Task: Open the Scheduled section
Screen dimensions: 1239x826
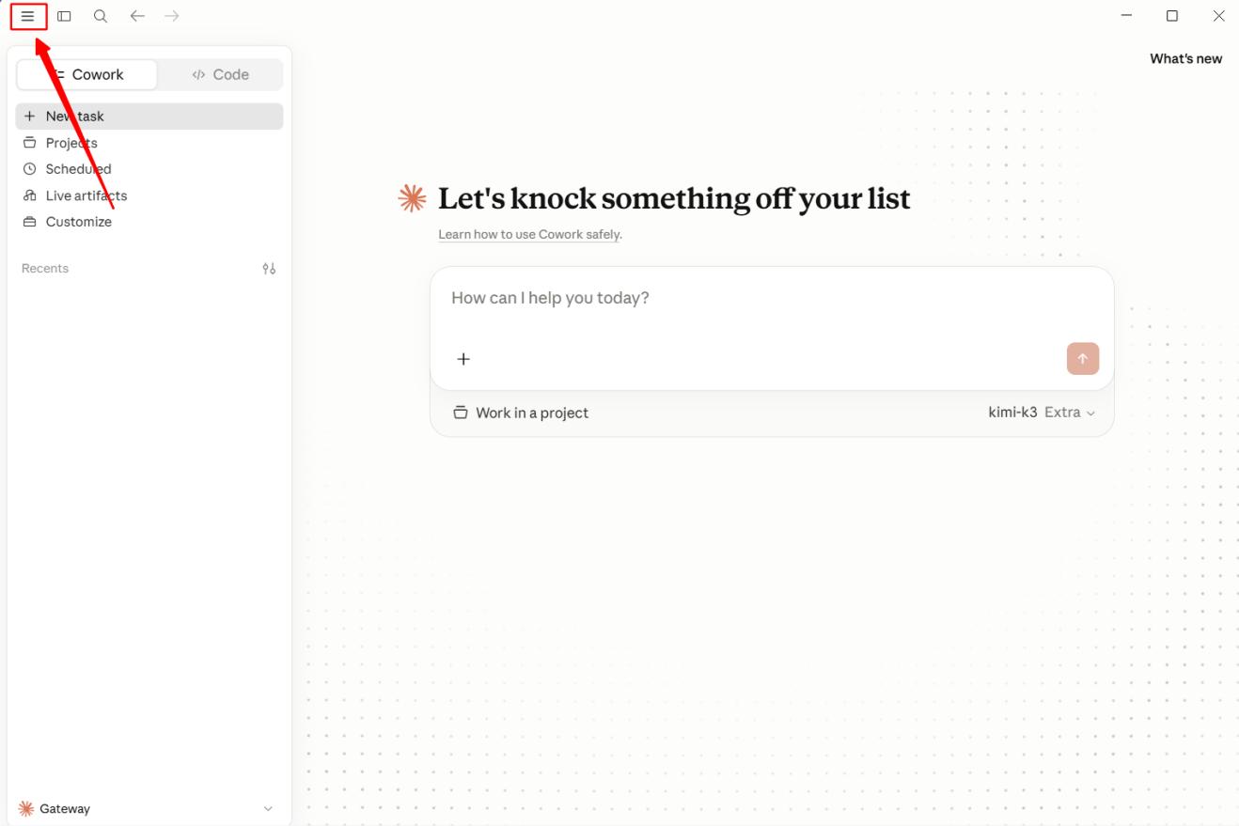Action: (x=149, y=169)
